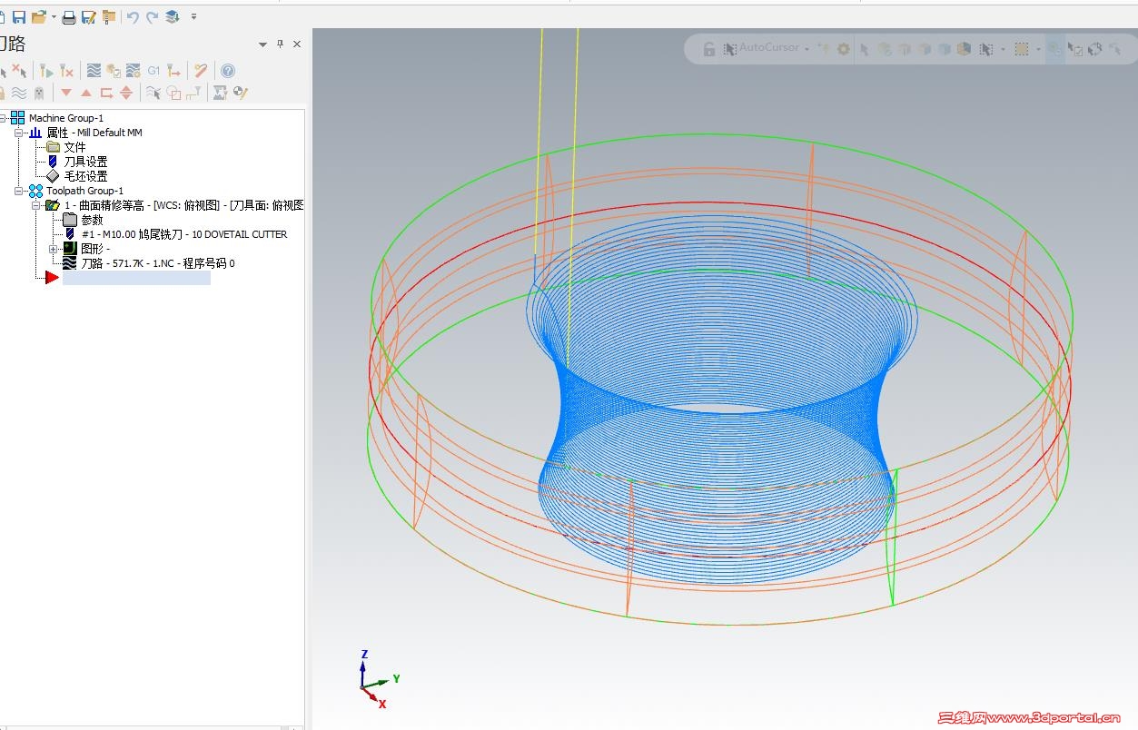Expand the 图形 geometry node
Screen dimensions: 1138x730
coord(53,249)
